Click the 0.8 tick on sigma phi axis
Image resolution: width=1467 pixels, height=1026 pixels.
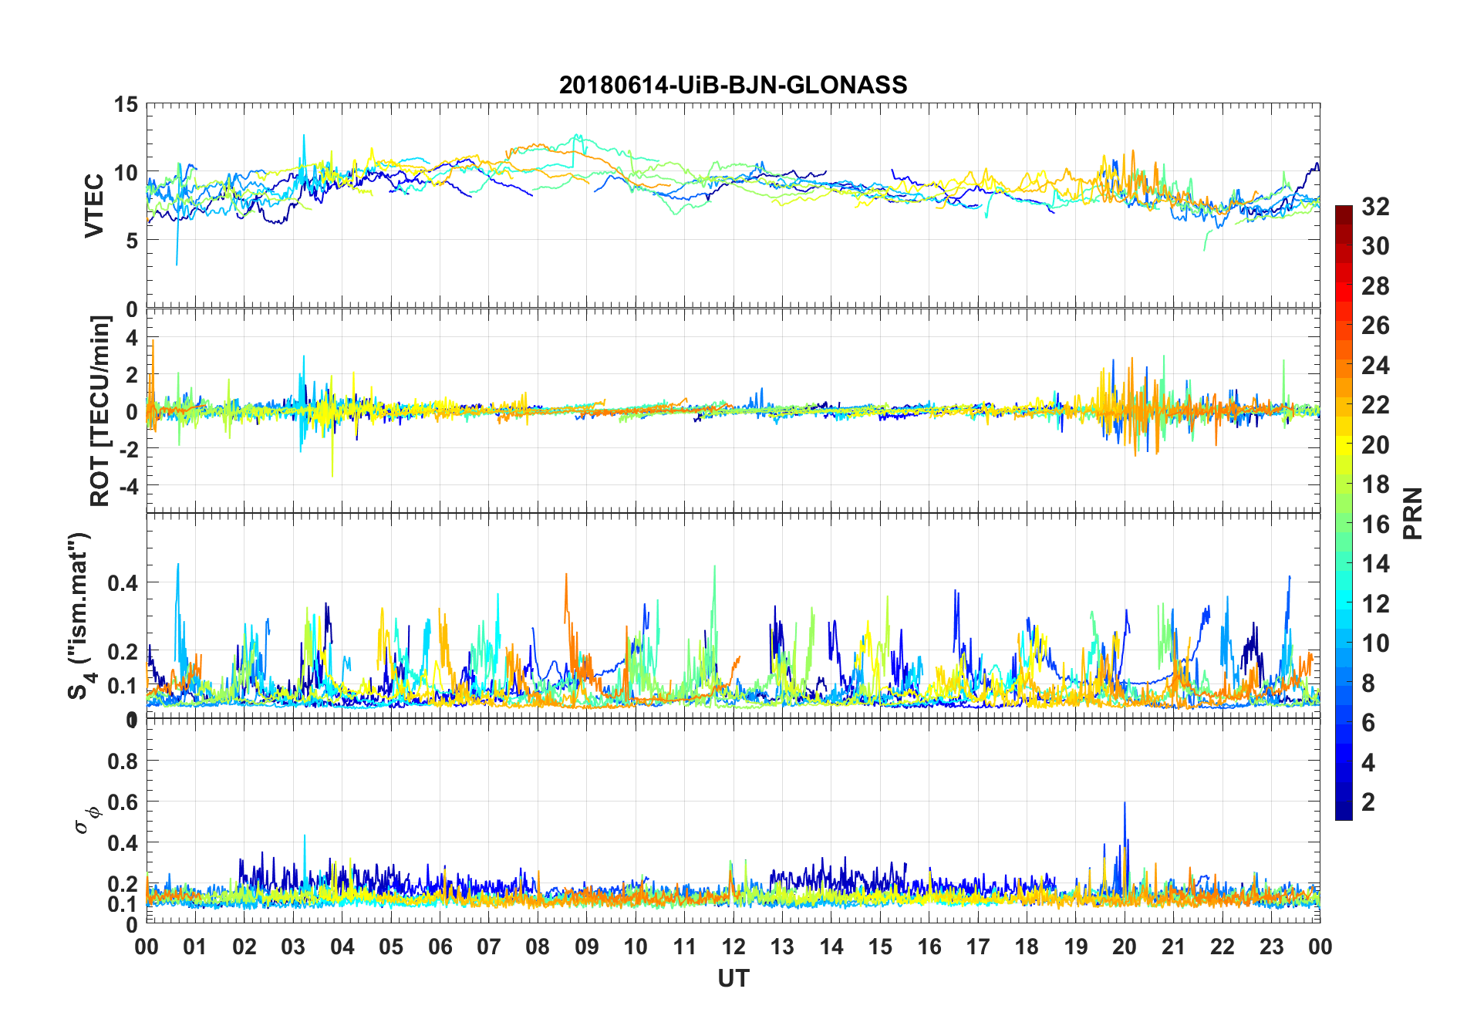[123, 761]
